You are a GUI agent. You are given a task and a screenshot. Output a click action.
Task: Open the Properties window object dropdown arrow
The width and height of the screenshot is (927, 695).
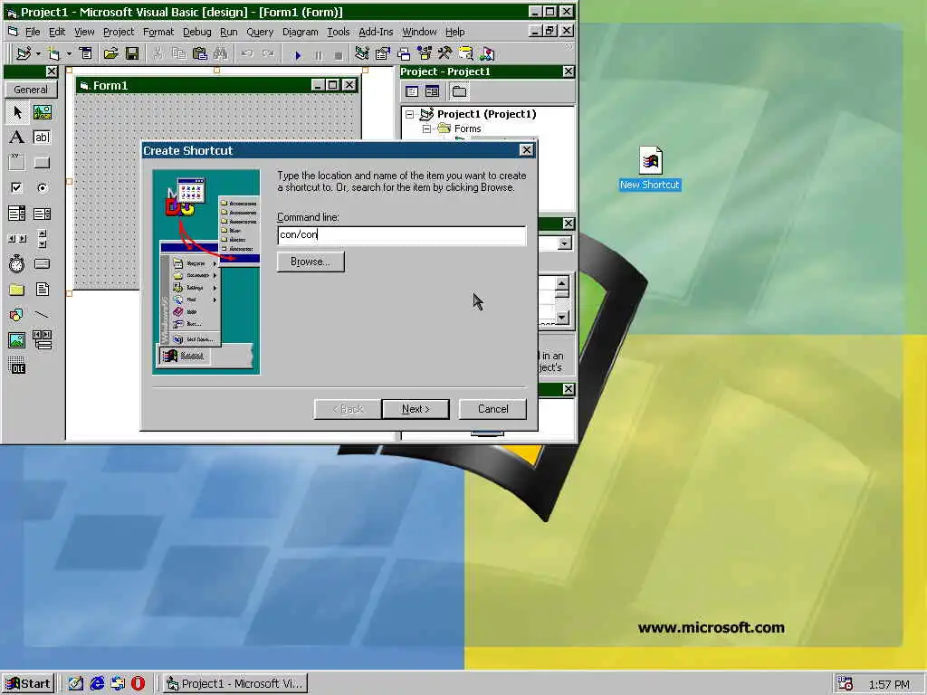tap(565, 243)
